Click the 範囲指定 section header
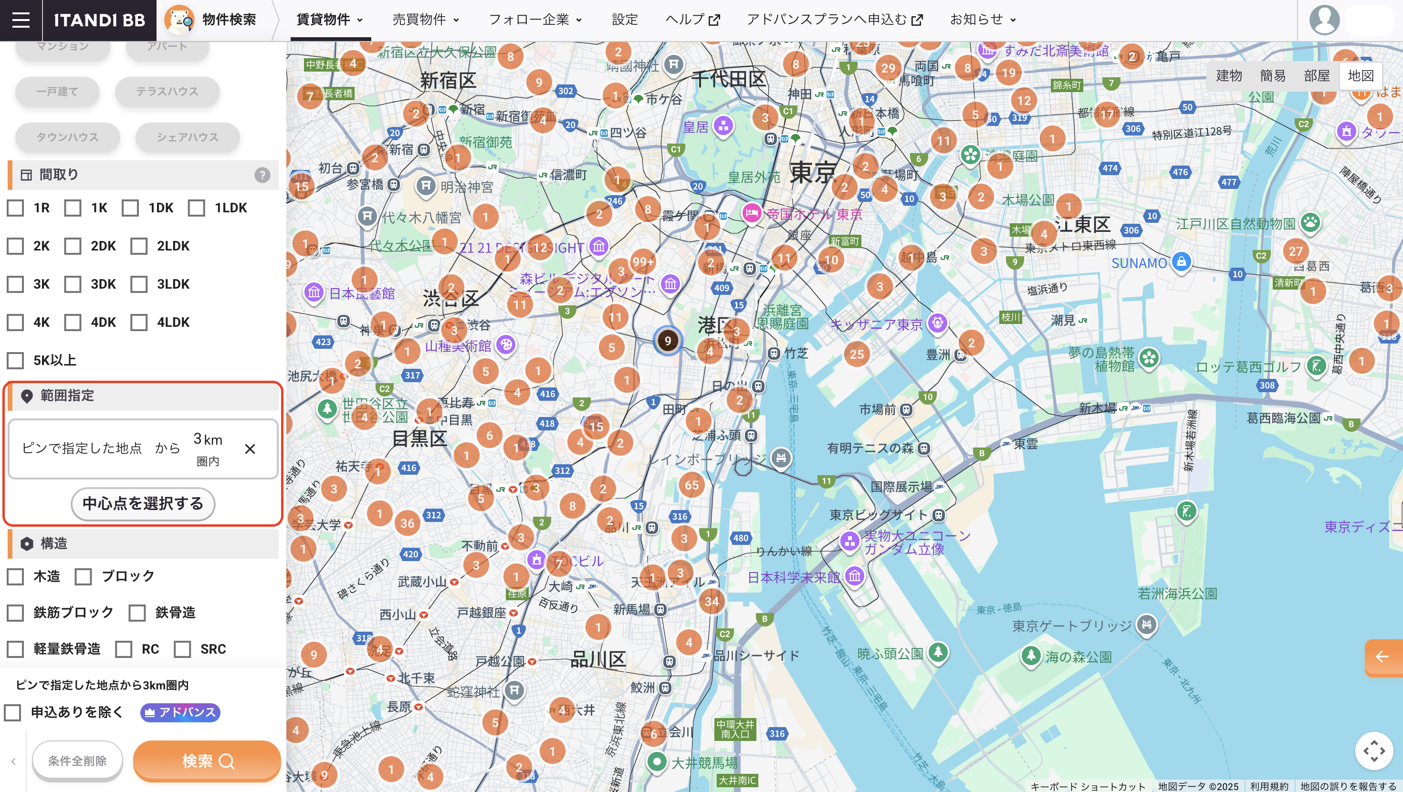 (144, 396)
